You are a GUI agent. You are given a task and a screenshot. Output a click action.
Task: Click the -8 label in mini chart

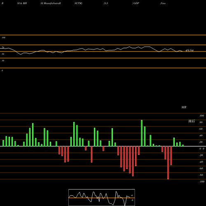tap(132, 200)
